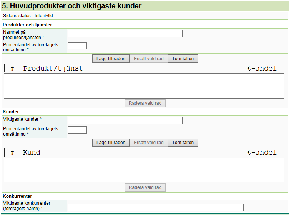The width and height of the screenshot is (291, 217).
Task: Click the product/service name input field
Action: click(x=125, y=33)
